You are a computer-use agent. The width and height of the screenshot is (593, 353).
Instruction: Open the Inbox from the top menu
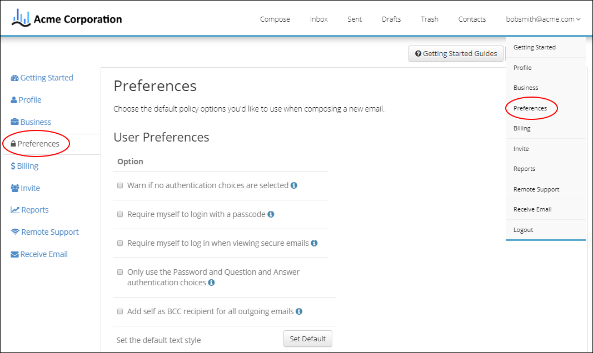(318, 19)
